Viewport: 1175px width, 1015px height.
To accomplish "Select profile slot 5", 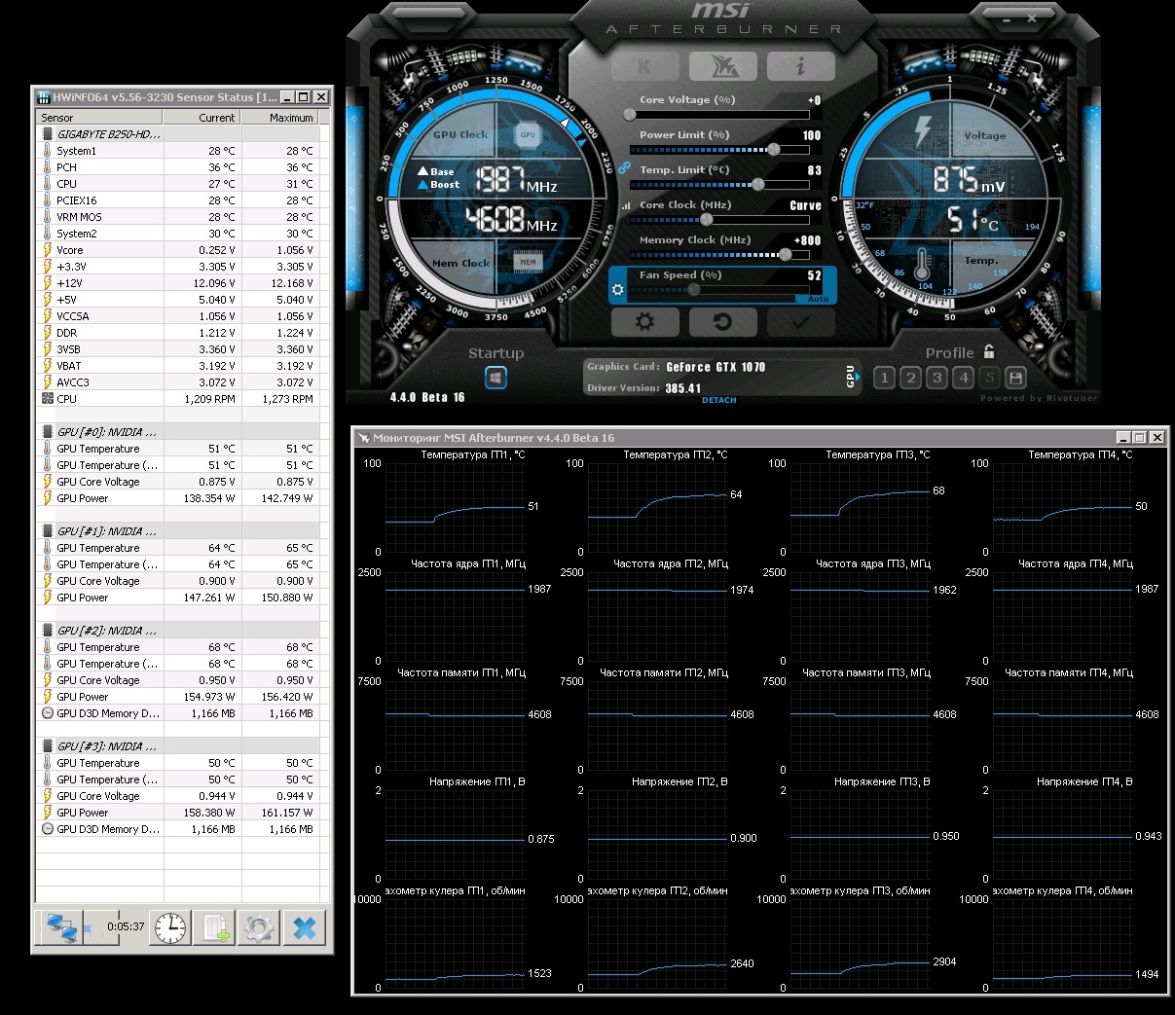I will (989, 378).
